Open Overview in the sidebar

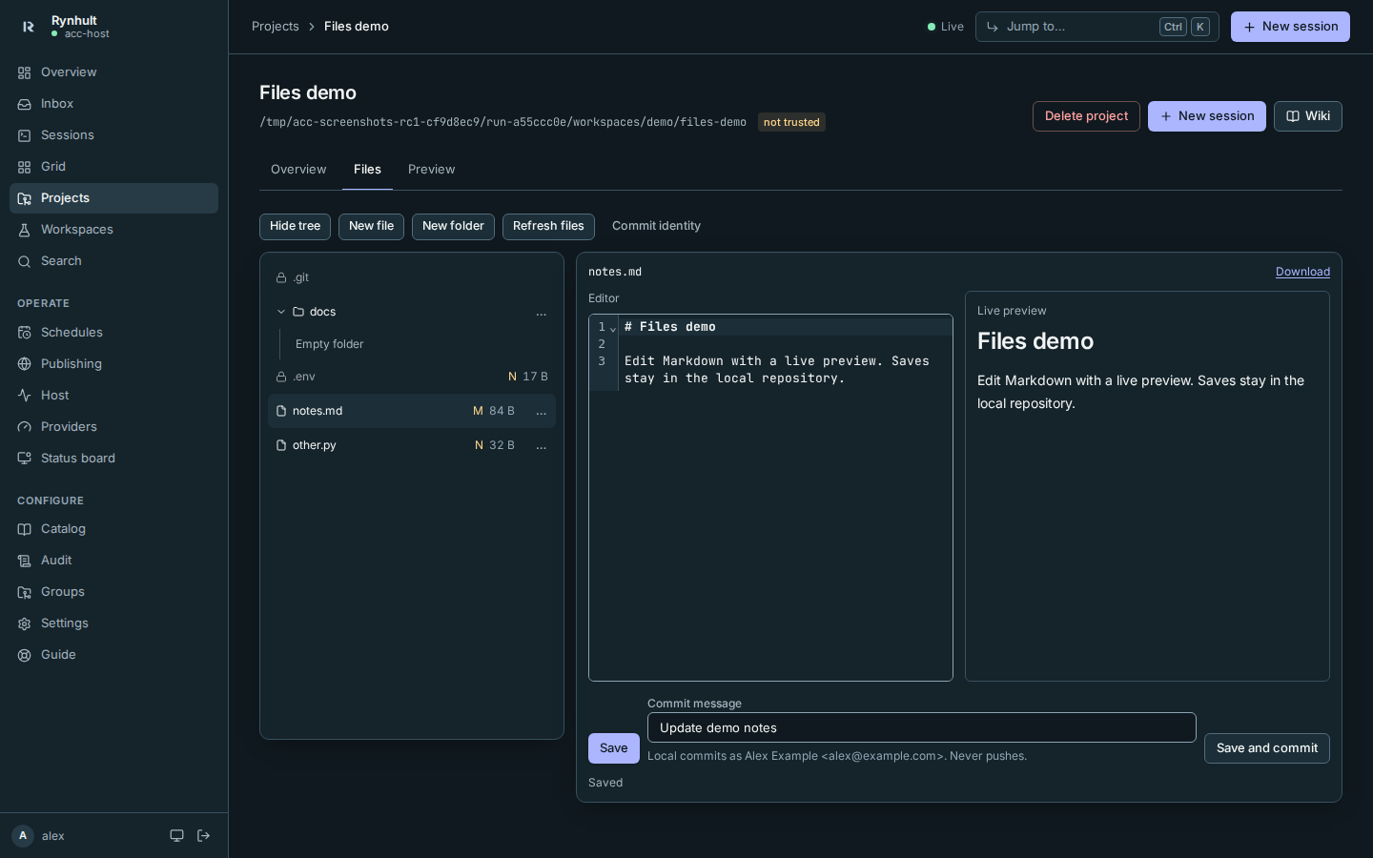click(x=113, y=72)
